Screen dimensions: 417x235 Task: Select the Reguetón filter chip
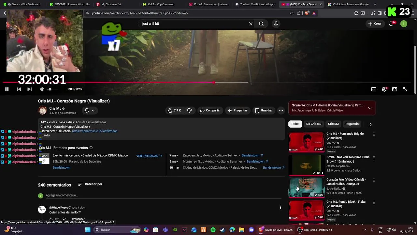coord(352,124)
